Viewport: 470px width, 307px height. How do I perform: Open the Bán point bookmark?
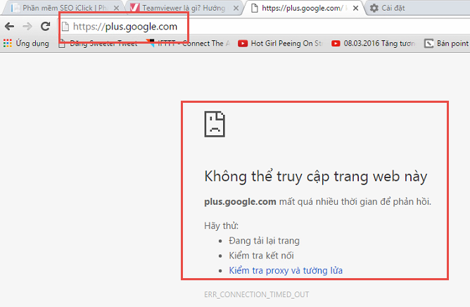pyautogui.click(x=447, y=44)
